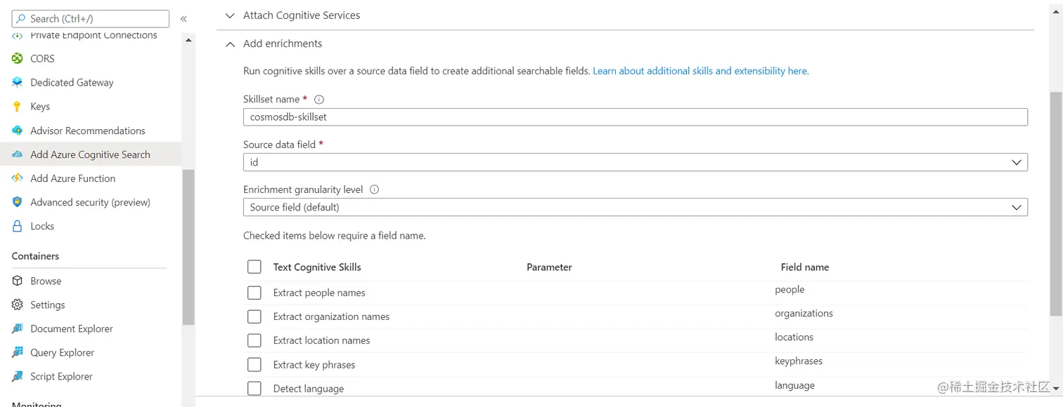
Task: Open the Source data field dropdown
Action: [x=635, y=162]
